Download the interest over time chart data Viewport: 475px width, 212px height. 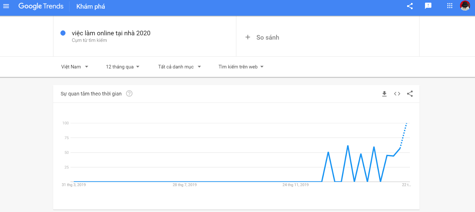pos(384,94)
